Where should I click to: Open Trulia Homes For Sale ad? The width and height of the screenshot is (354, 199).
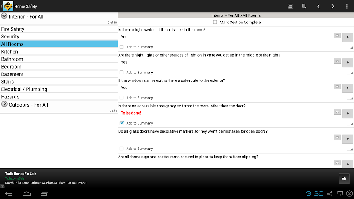20,174
